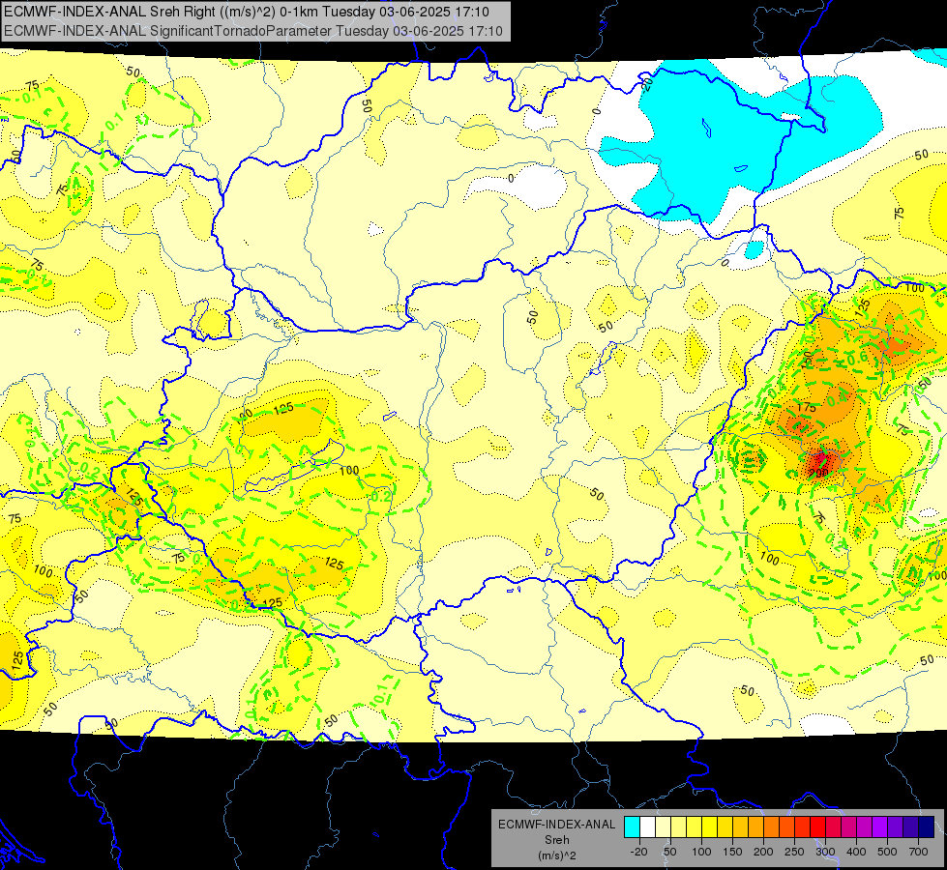Click the 'SignificantTornadoParameter' title line
Screen dimensions: 947x870
point(253,31)
